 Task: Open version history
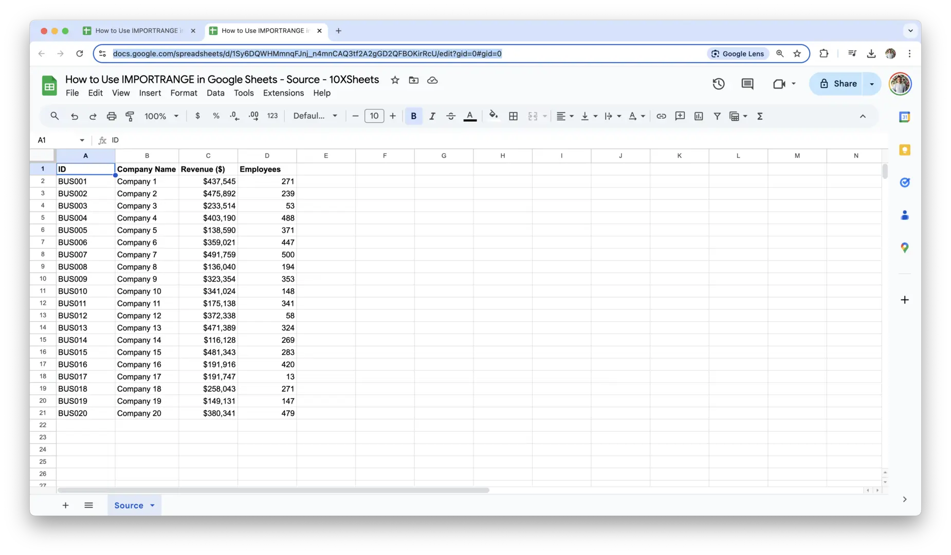(718, 84)
